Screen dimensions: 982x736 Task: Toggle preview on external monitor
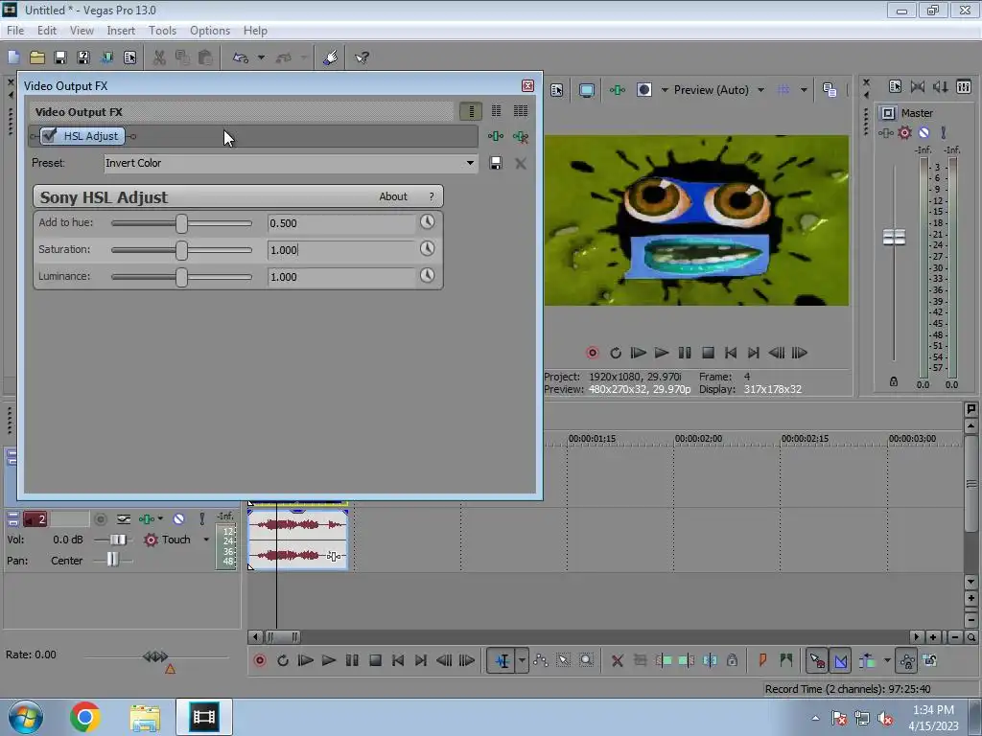coord(587,90)
